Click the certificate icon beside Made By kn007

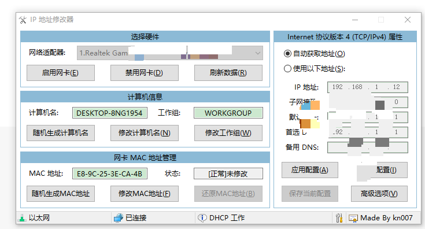point(353,218)
